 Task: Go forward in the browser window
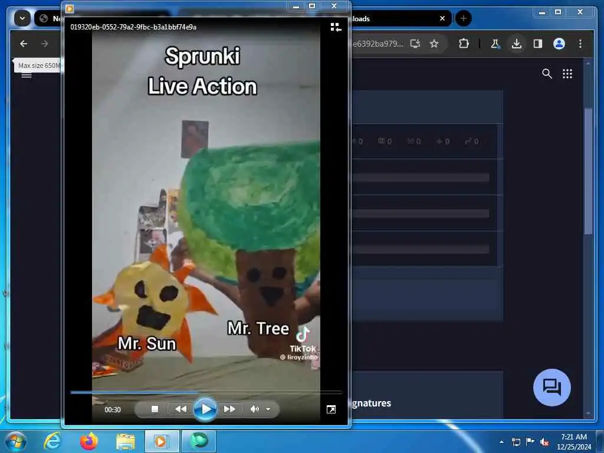point(45,44)
